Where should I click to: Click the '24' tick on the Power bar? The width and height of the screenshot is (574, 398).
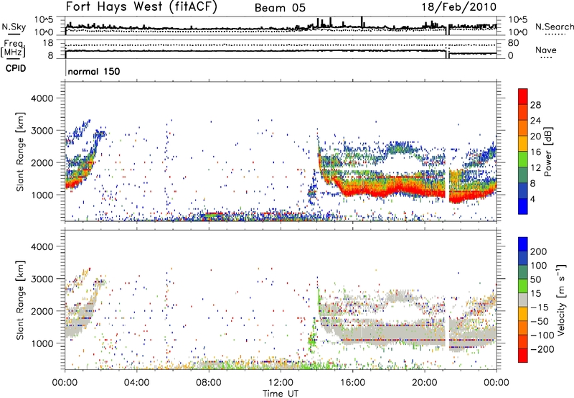point(535,121)
